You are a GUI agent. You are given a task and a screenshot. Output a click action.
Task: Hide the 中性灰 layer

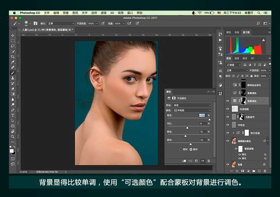point(228,125)
